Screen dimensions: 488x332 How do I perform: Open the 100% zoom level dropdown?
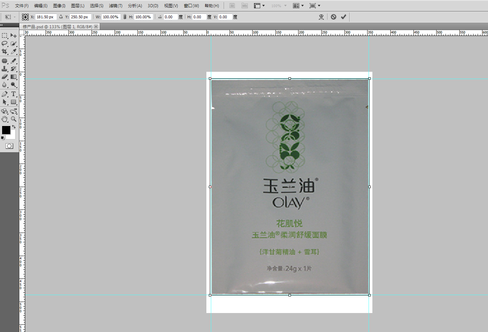point(279,6)
